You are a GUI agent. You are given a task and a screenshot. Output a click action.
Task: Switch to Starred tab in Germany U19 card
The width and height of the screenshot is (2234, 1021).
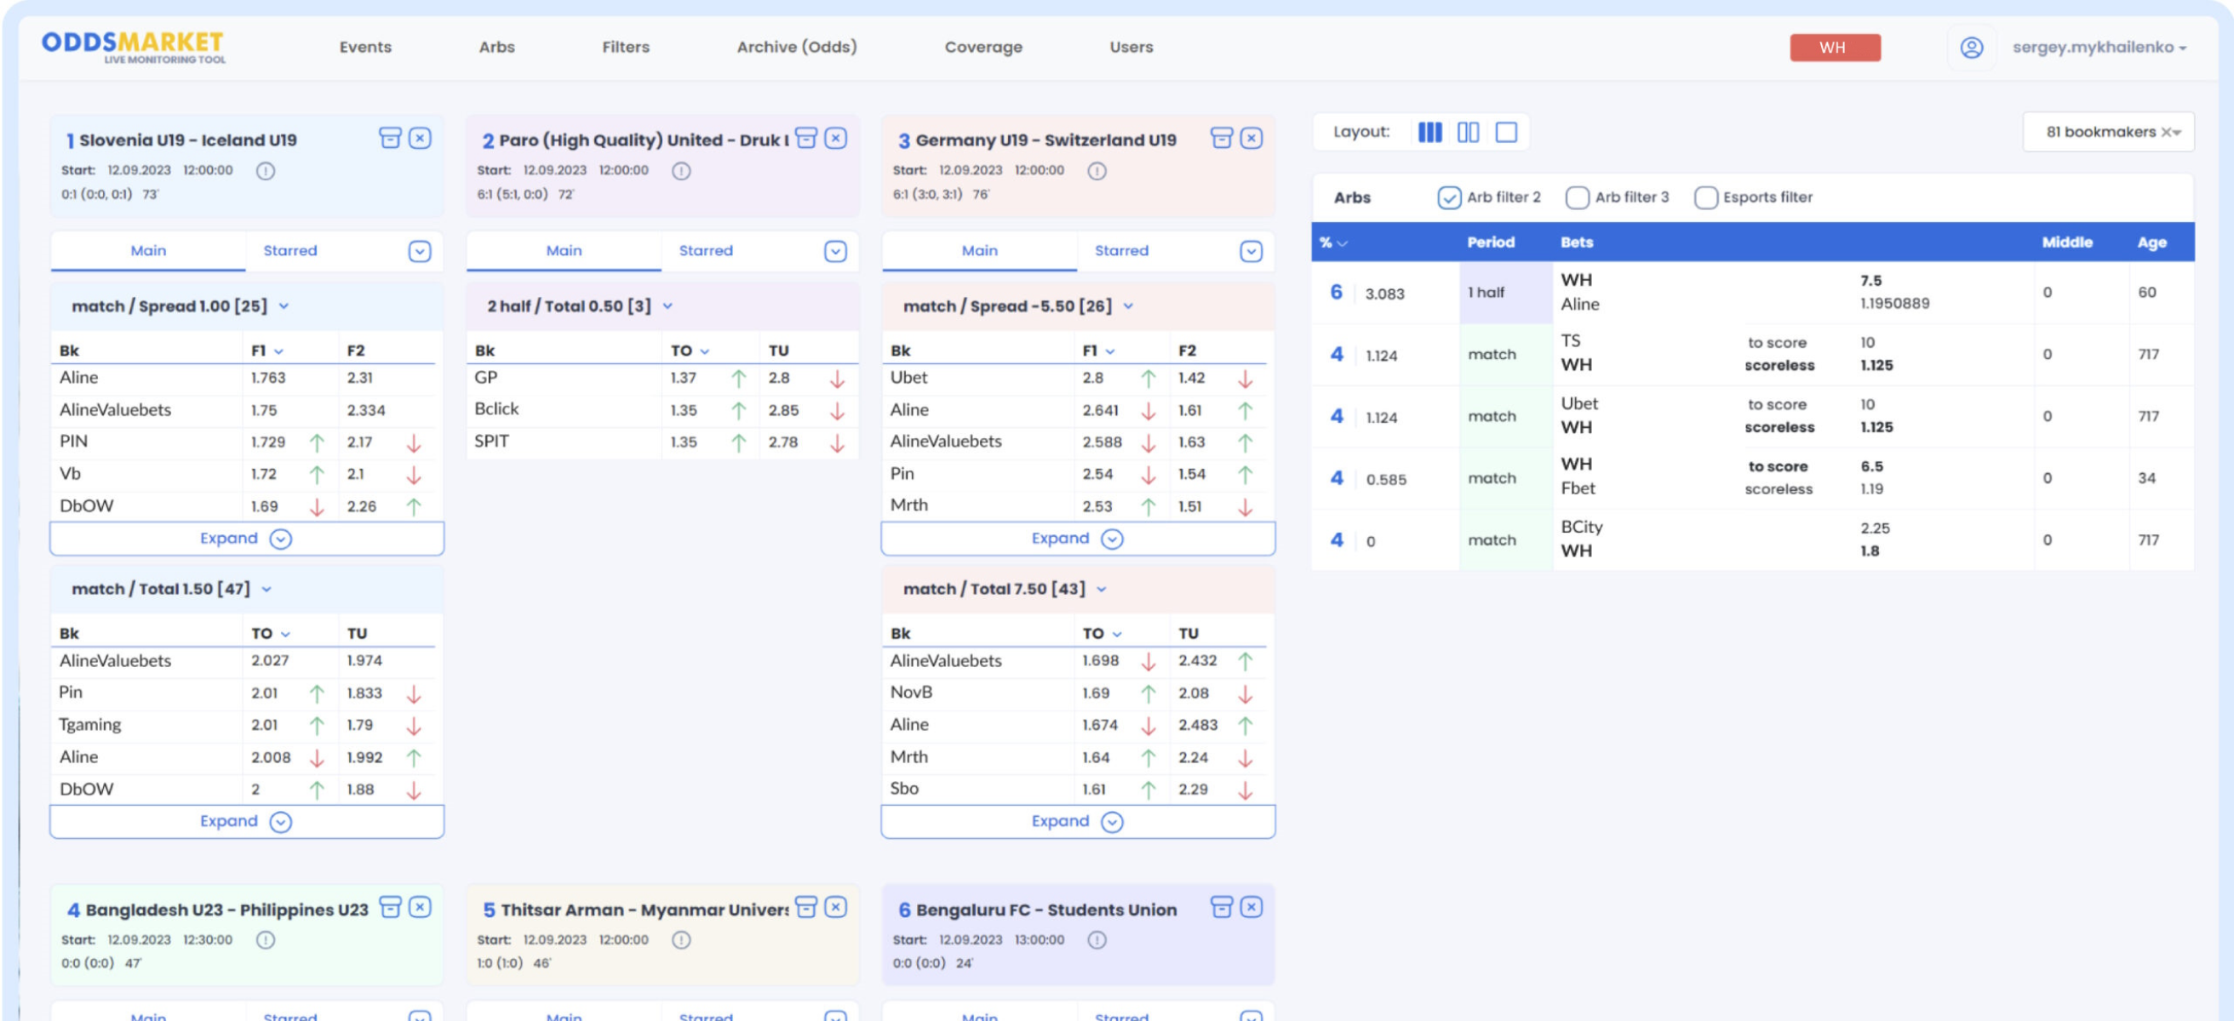tap(1120, 250)
